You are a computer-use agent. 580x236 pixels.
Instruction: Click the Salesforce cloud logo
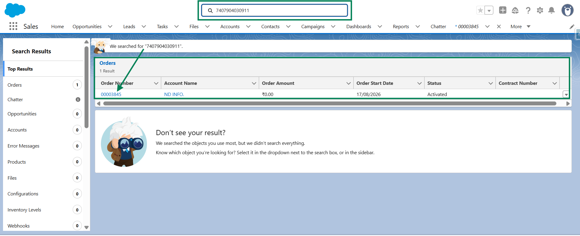[x=15, y=10]
